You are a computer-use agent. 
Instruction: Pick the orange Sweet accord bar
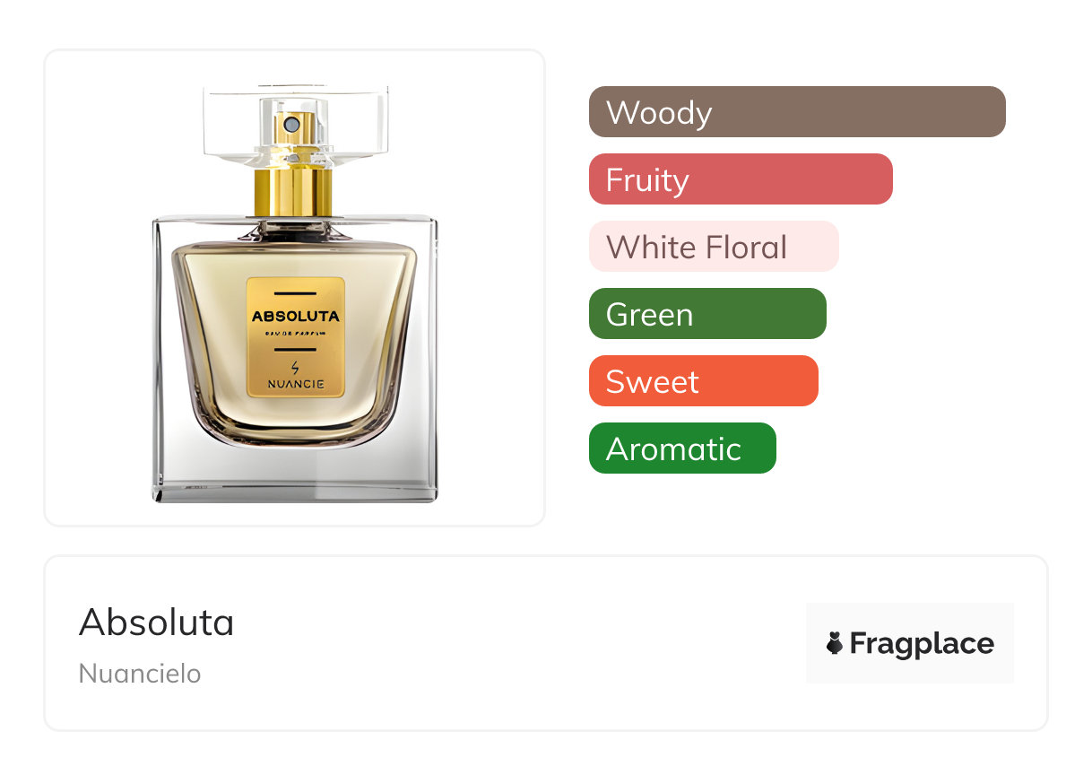coord(704,381)
